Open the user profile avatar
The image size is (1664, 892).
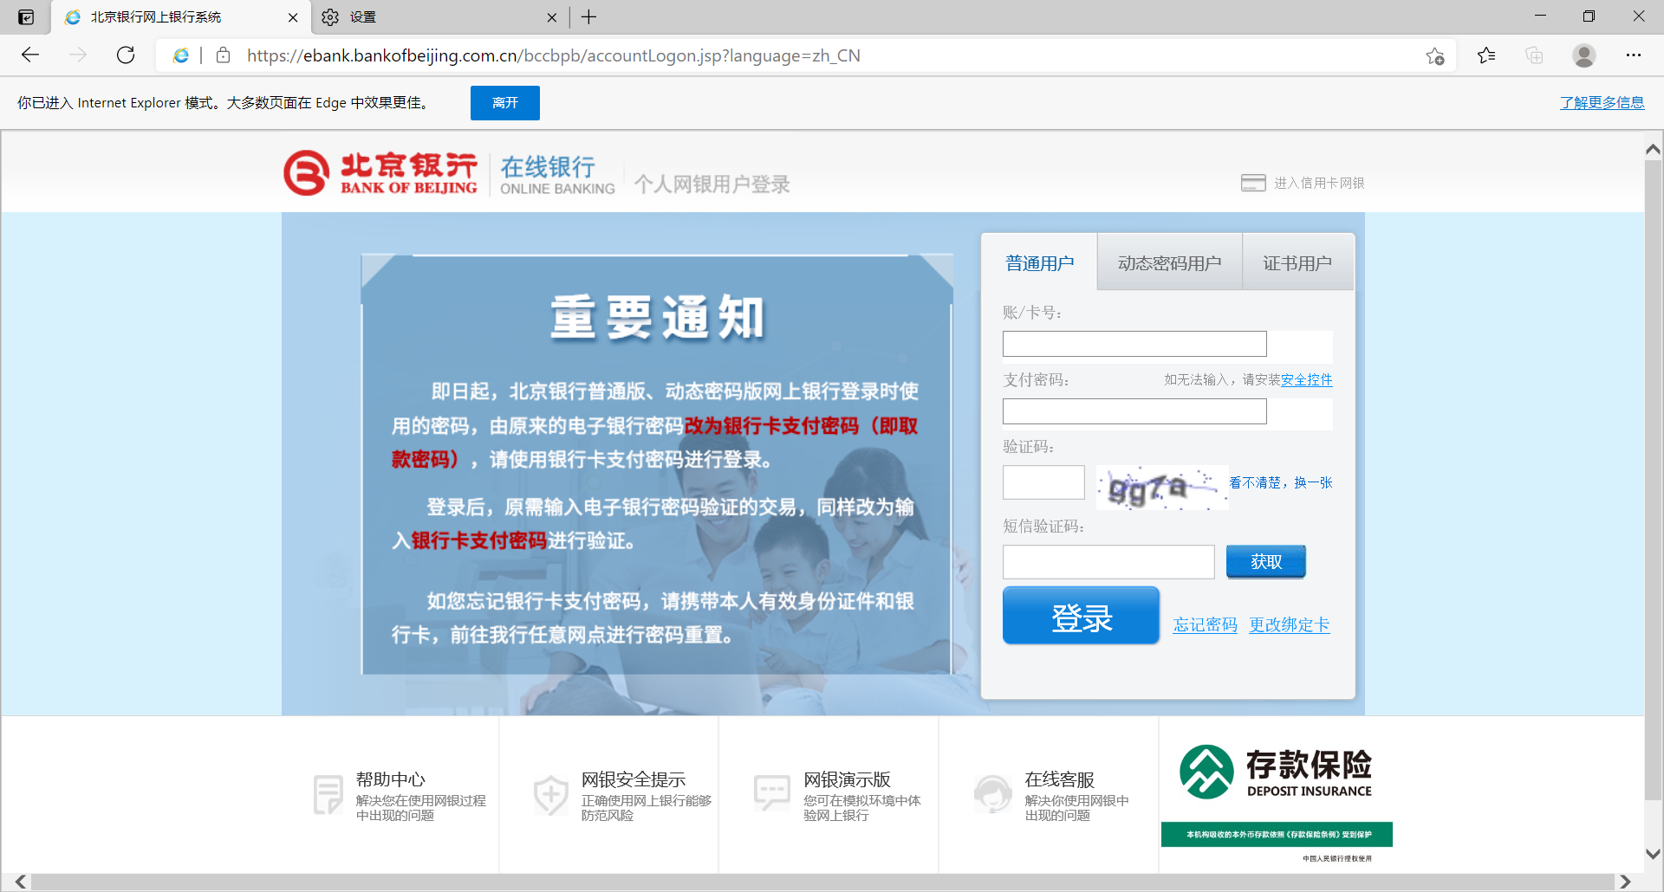coord(1583,55)
